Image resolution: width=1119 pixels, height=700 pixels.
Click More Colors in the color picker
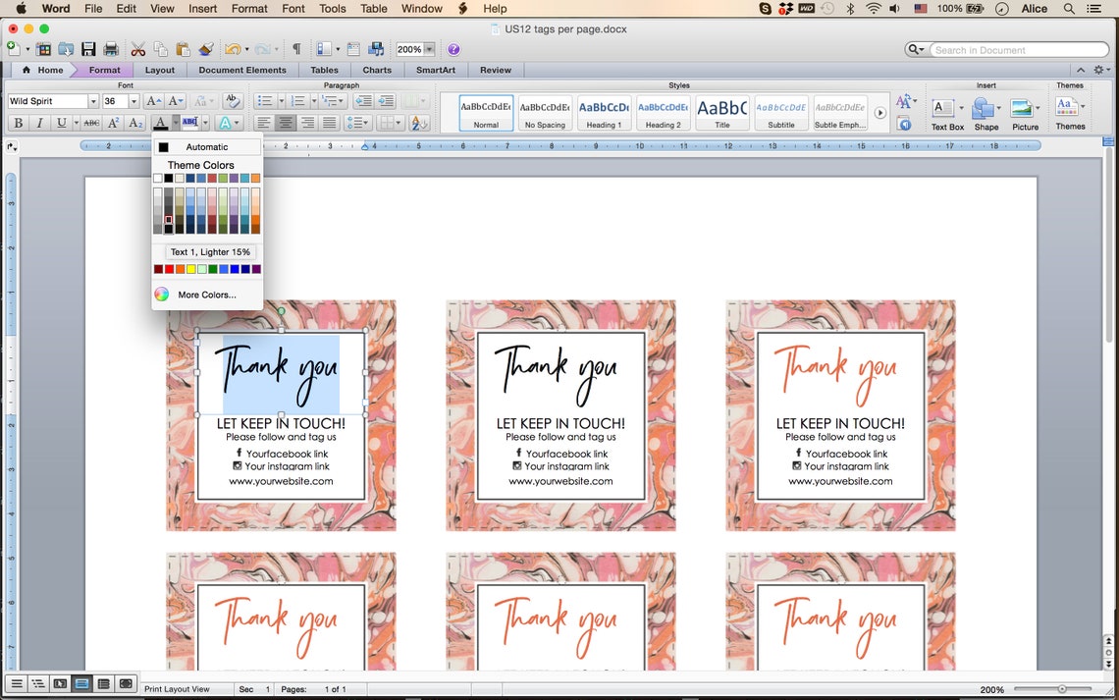click(x=207, y=295)
